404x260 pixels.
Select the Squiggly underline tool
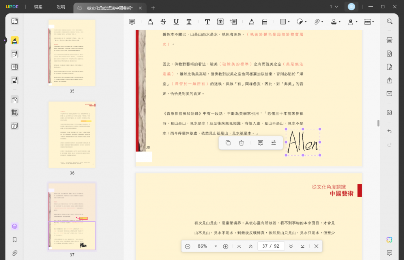coord(189,22)
